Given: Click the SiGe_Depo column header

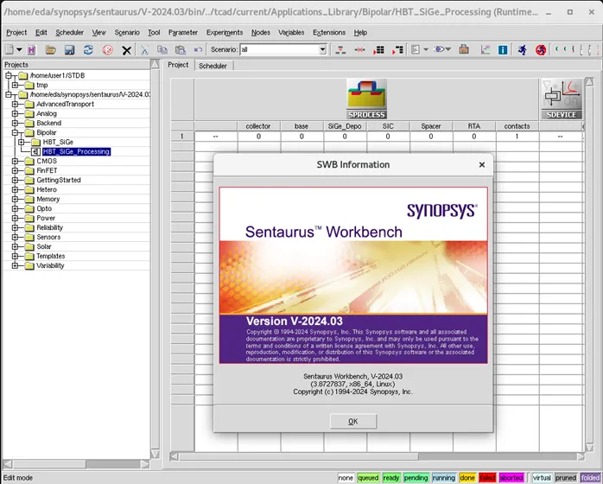Looking at the screenshot, I should (x=345, y=126).
